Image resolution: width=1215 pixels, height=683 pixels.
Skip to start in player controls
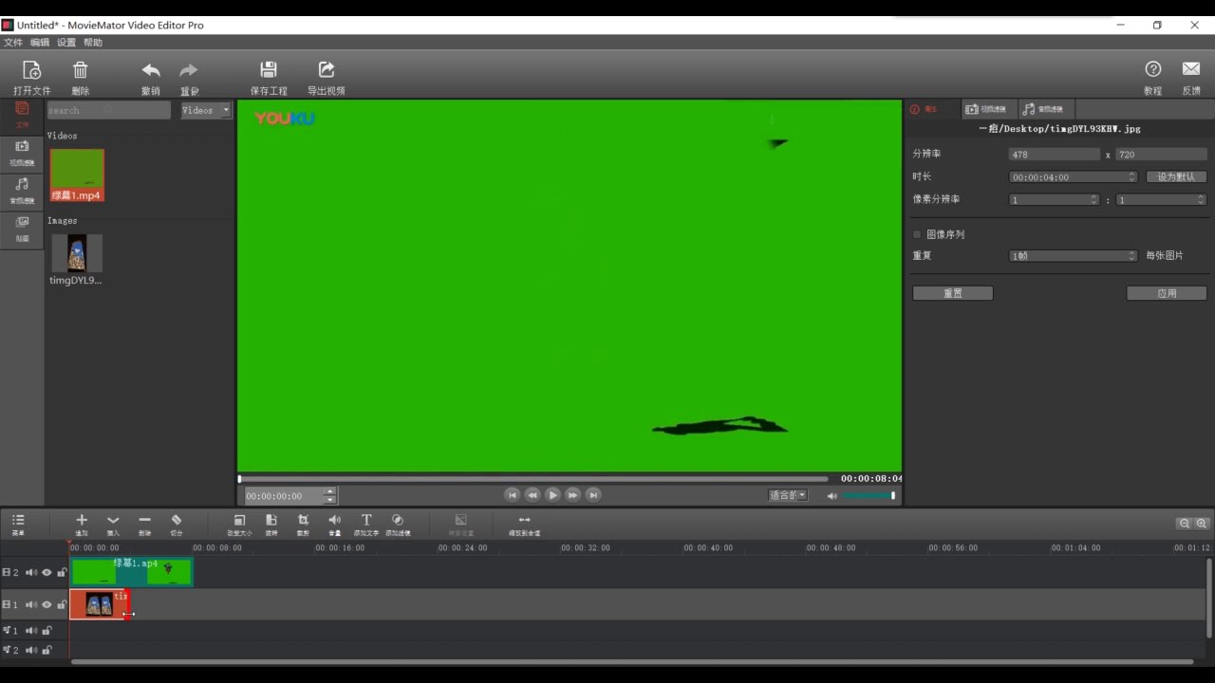pos(512,495)
